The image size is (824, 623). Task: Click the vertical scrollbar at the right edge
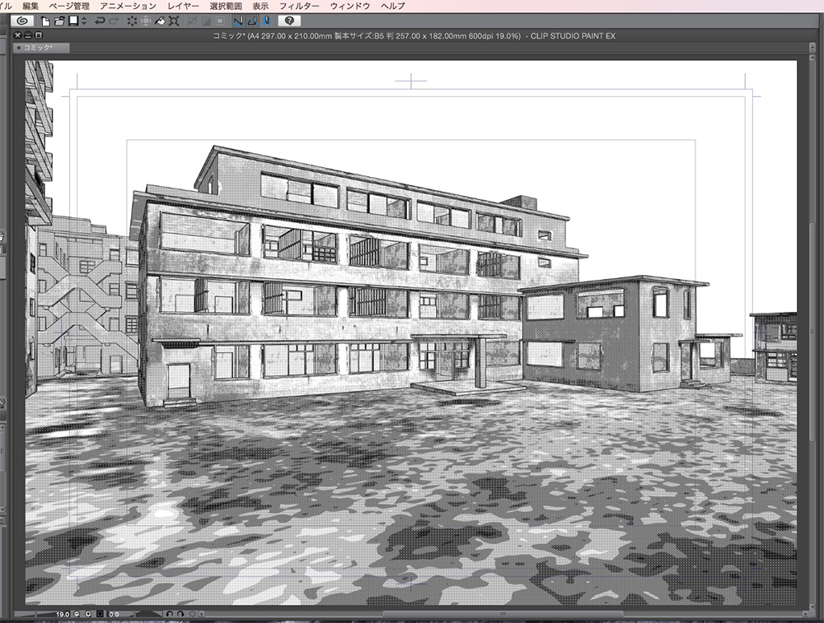tap(812, 331)
